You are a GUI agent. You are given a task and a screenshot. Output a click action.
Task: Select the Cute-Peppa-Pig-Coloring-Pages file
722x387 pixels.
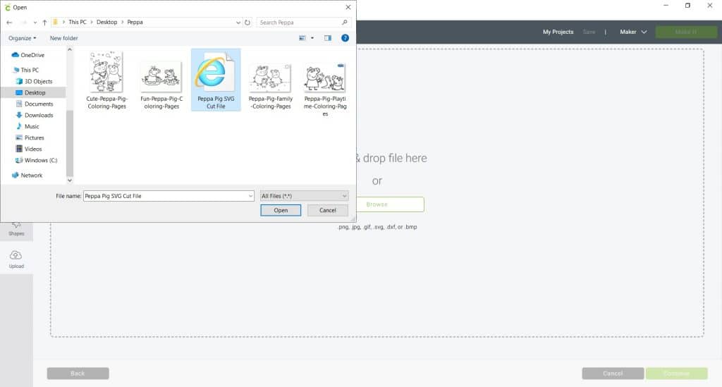point(107,80)
